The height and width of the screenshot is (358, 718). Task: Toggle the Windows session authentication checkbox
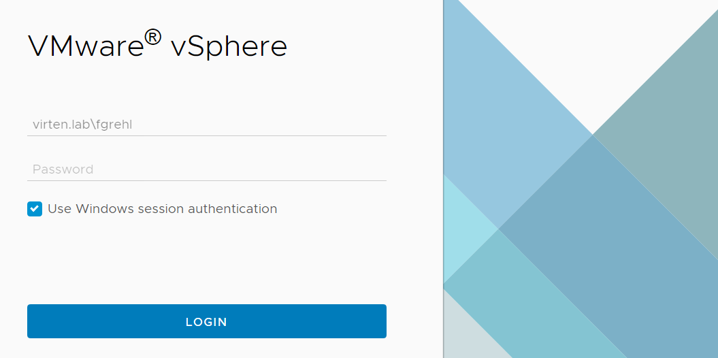[x=35, y=209]
